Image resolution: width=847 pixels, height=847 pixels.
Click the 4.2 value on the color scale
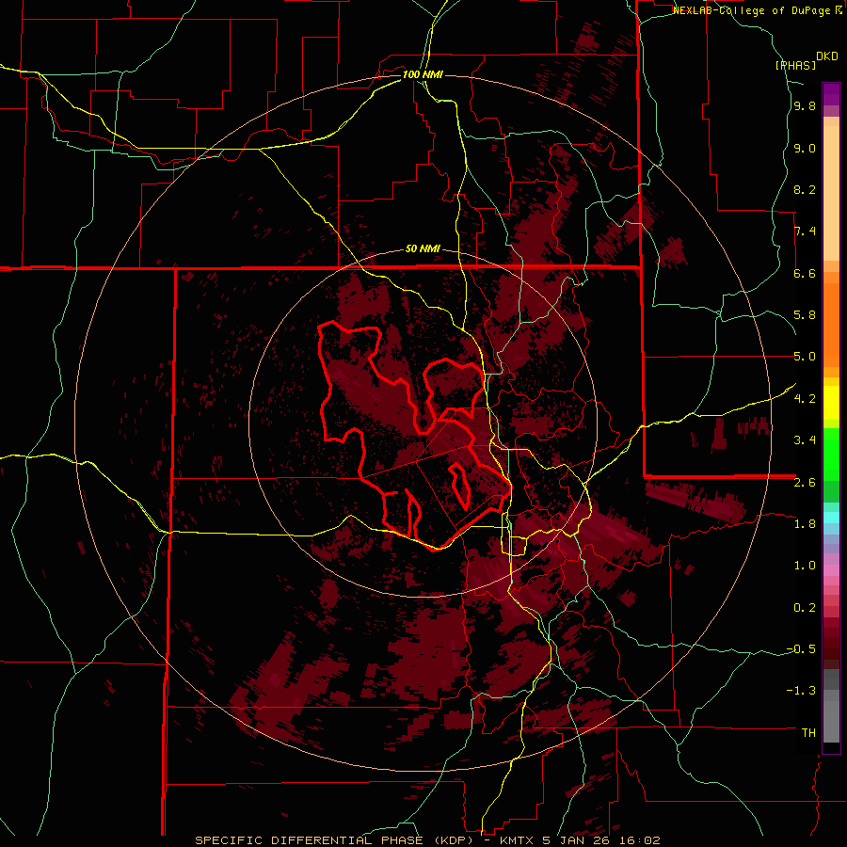tap(805, 399)
